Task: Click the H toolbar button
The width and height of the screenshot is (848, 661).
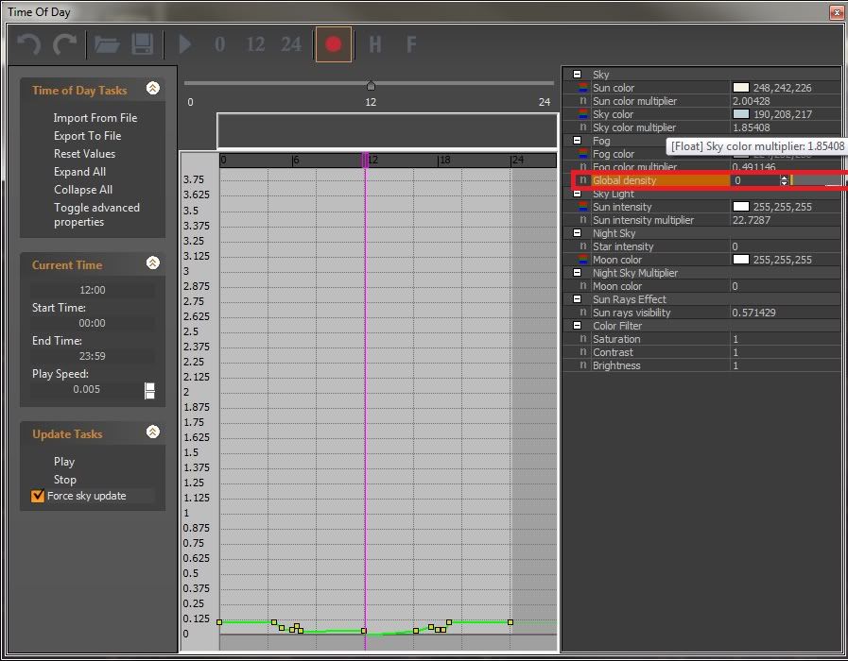Action: click(374, 44)
